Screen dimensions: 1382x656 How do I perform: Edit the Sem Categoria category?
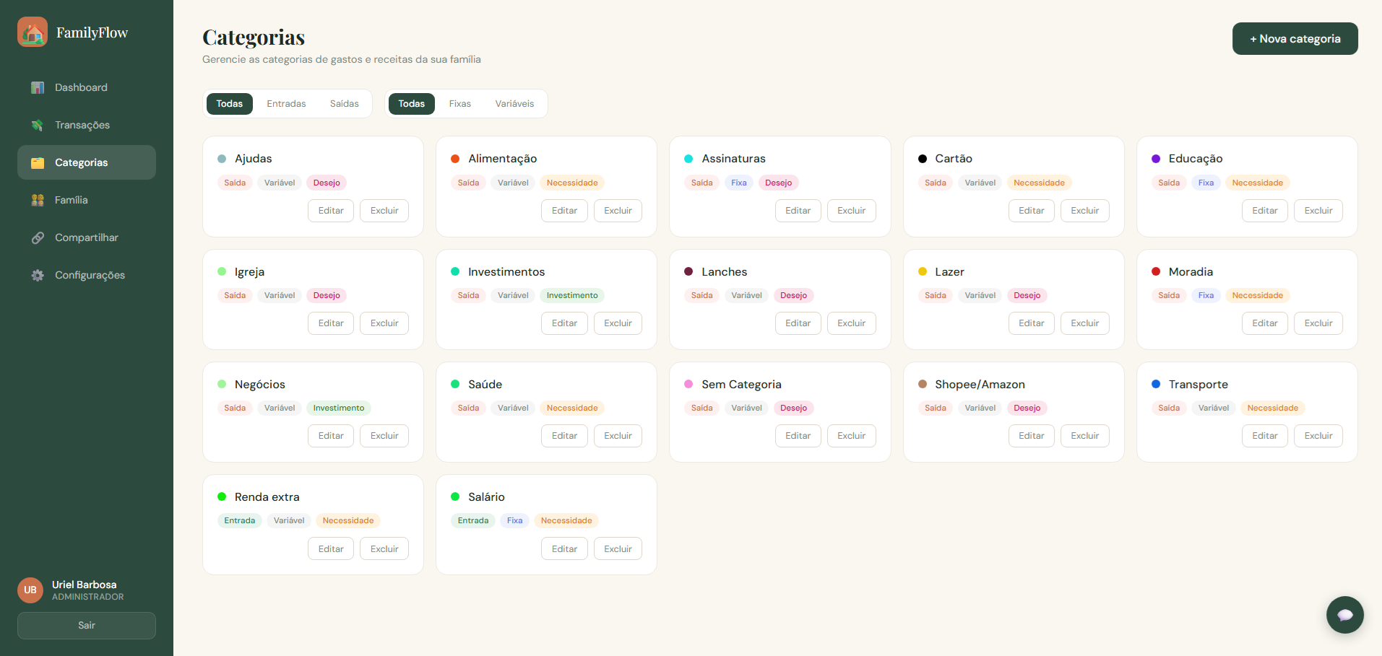pyautogui.click(x=798, y=436)
